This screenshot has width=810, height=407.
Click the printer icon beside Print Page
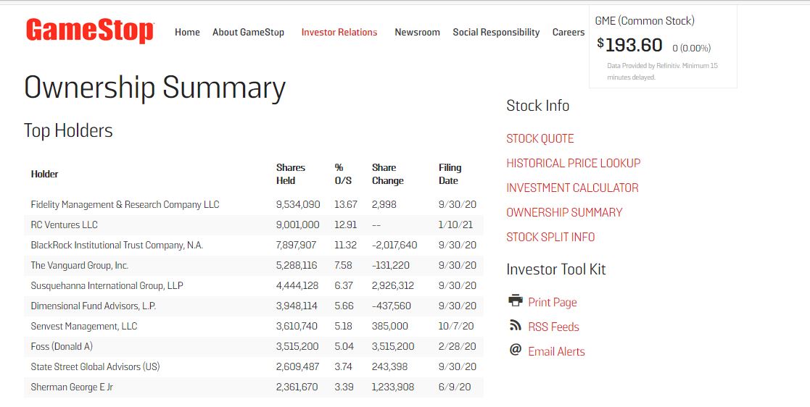coord(515,301)
